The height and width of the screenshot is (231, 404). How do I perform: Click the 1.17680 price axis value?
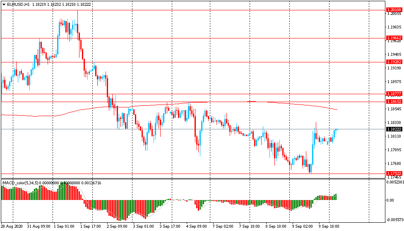[394, 163]
